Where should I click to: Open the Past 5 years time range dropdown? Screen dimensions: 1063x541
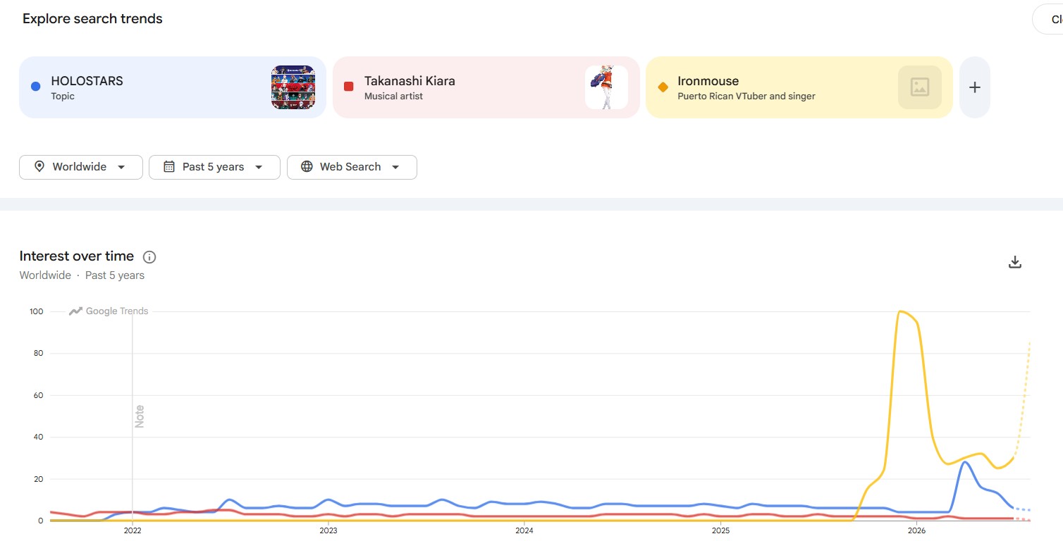[x=214, y=167]
